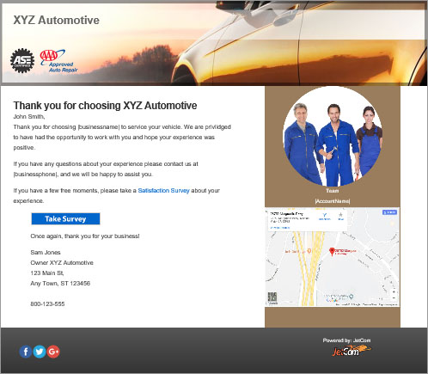Viewport: 428px width, 374px height.
Task: Click the Directions icon on map card
Action: coord(325,216)
